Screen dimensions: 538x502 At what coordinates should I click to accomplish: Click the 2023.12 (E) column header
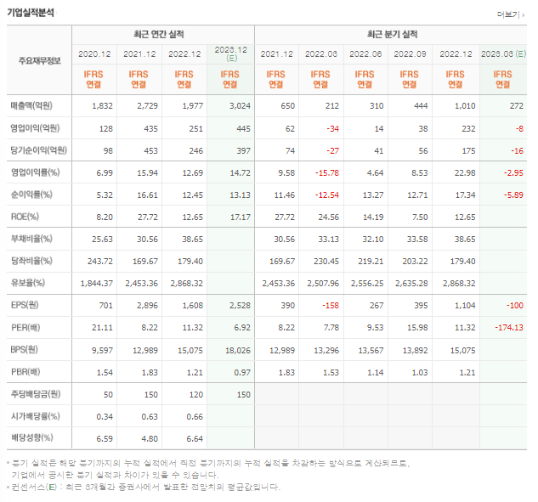231,54
